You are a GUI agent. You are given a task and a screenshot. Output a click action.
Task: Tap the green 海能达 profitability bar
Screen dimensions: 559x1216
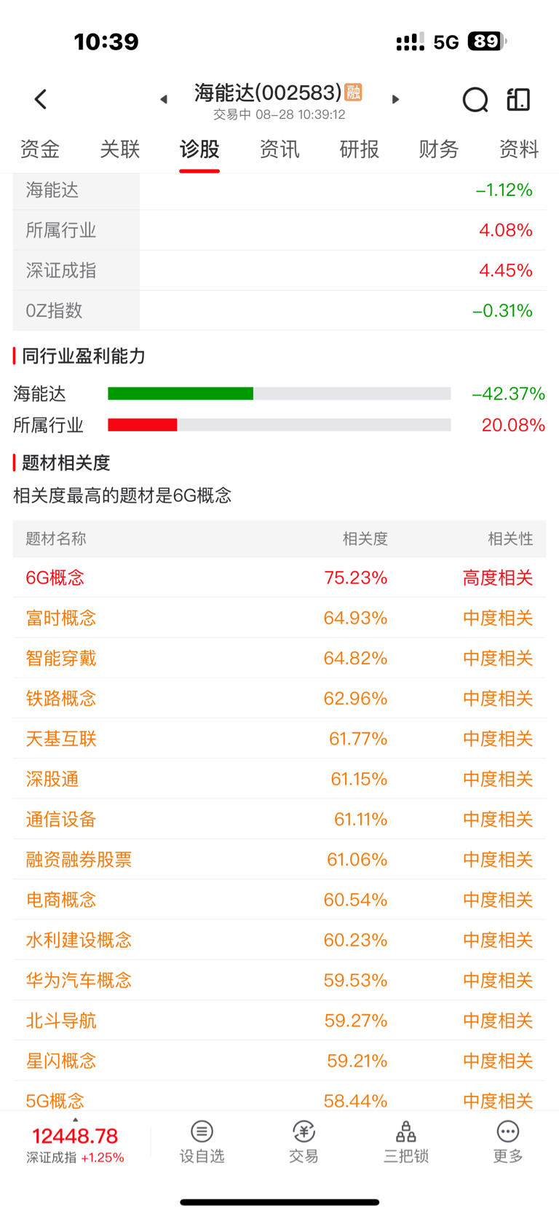click(x=181, y=393)
